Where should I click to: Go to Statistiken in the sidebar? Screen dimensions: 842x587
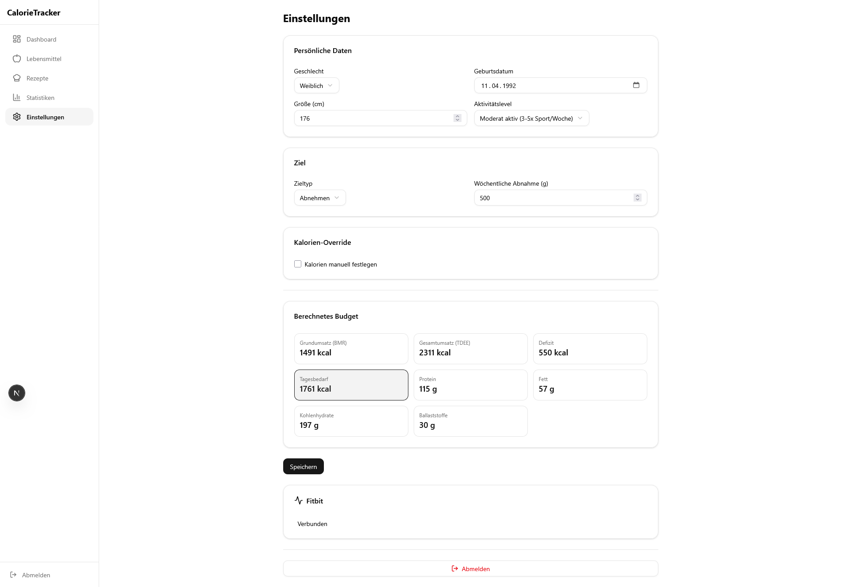point(40,98)
